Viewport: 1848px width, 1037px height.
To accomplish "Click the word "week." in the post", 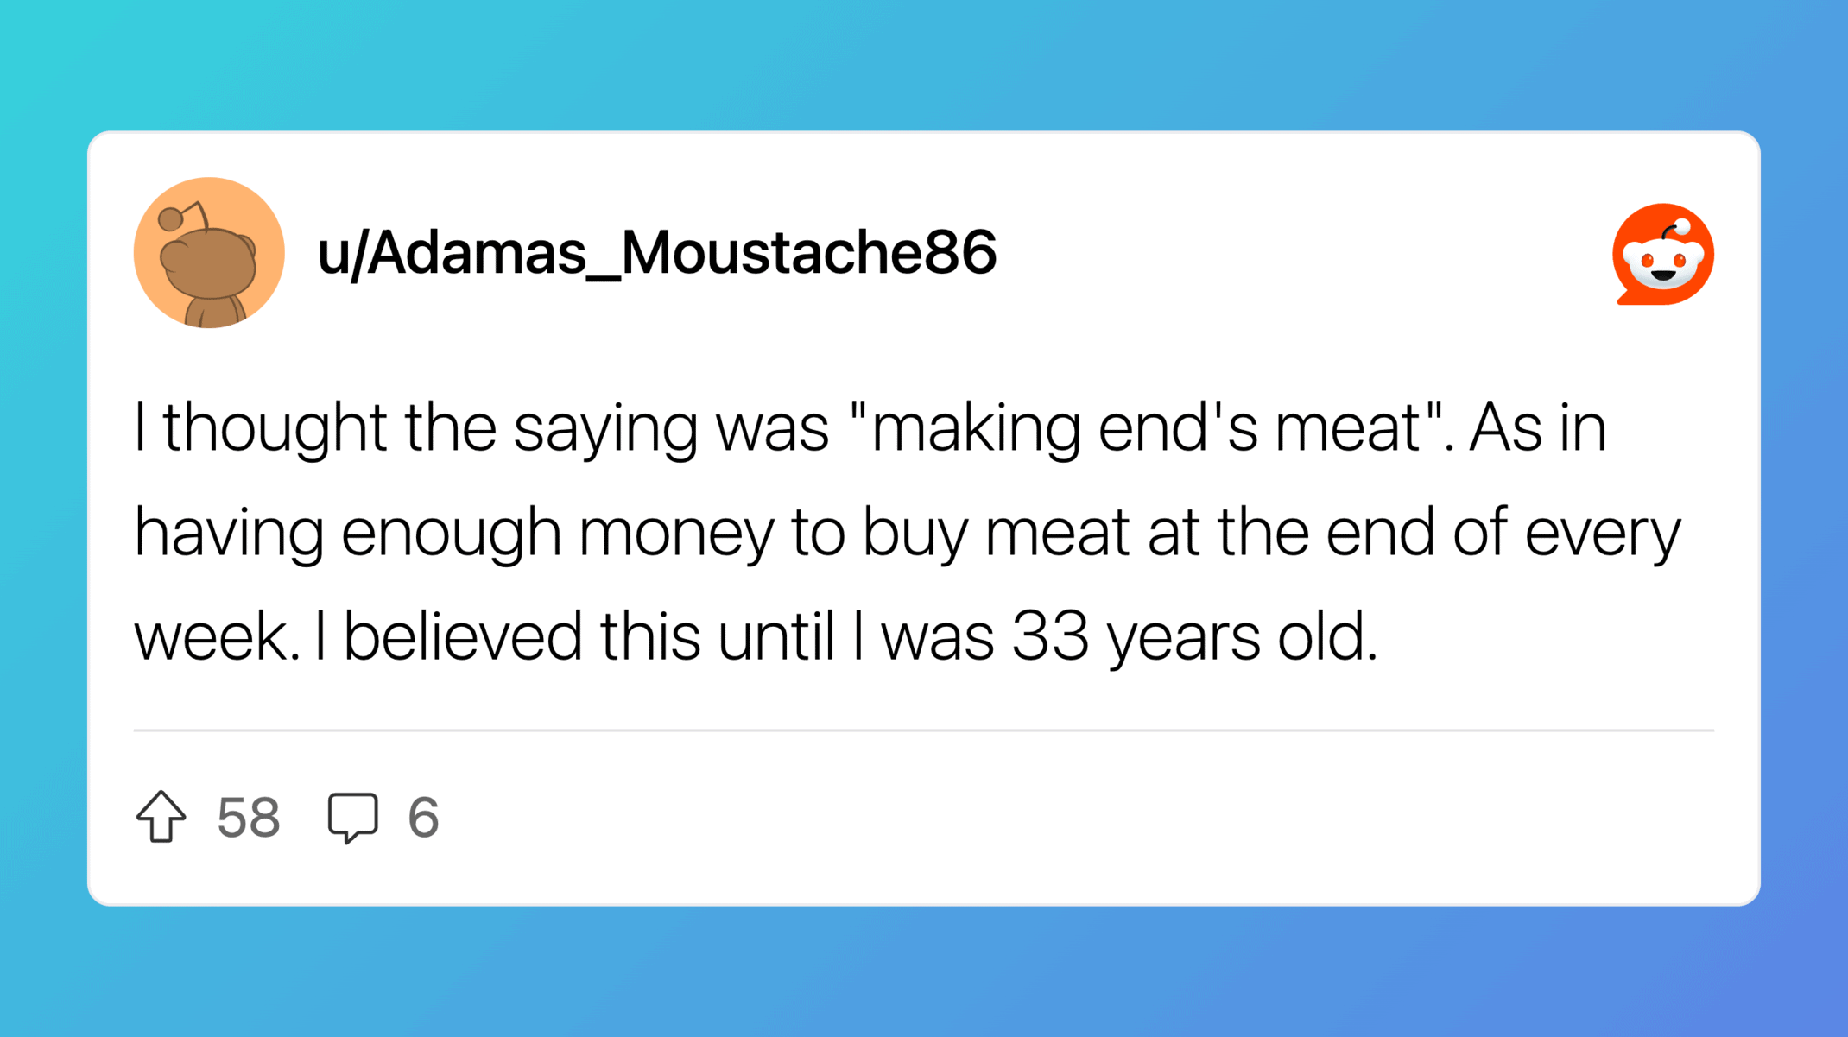I will click(217, 636).
